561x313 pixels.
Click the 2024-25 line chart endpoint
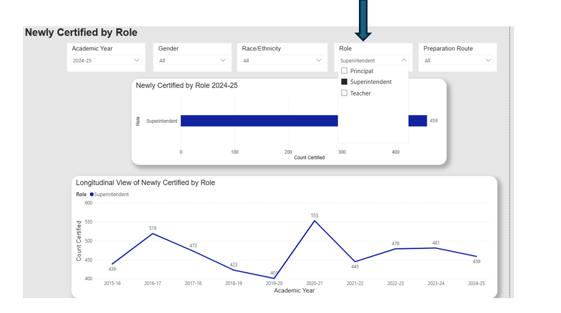point(476,256)
